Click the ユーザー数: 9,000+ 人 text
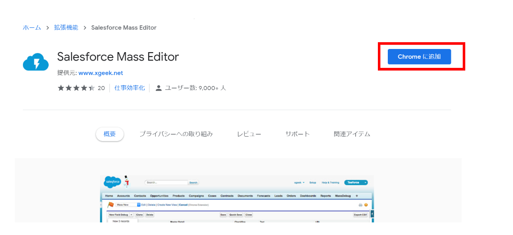The width and height of the screenshot is (513, 235). point(195,88)
